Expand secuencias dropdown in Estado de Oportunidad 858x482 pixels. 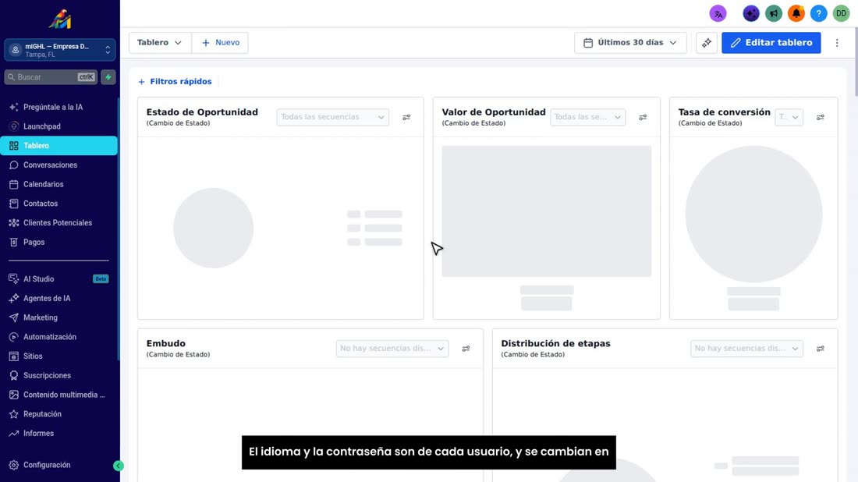[x=333, y=117]
